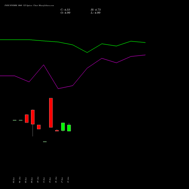Click the 16 Jun date axis label
Screen dimensions: 189x189
[56, 180]
